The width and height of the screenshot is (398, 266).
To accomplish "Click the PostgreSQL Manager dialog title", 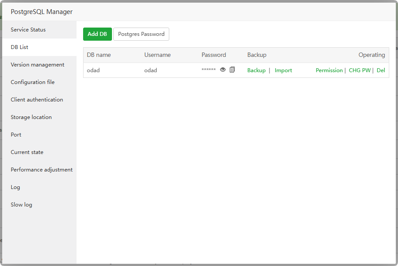I will pos(42,12).
